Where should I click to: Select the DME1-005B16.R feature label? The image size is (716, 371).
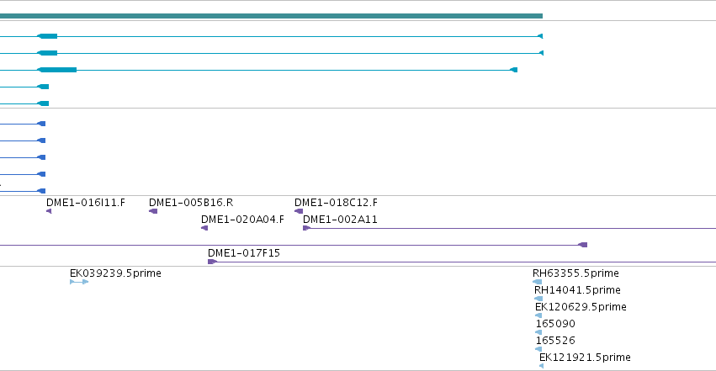click(191, 203)
